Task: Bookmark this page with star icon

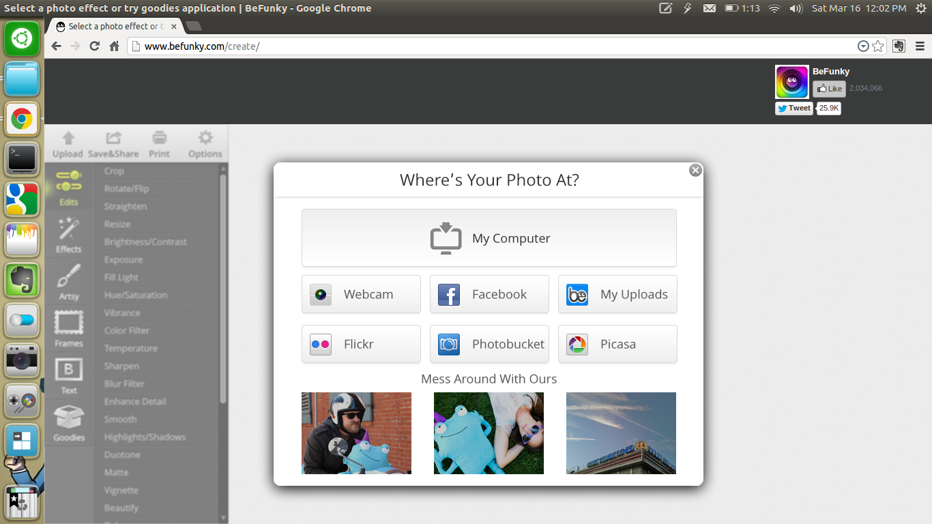Action: (878, 46)
